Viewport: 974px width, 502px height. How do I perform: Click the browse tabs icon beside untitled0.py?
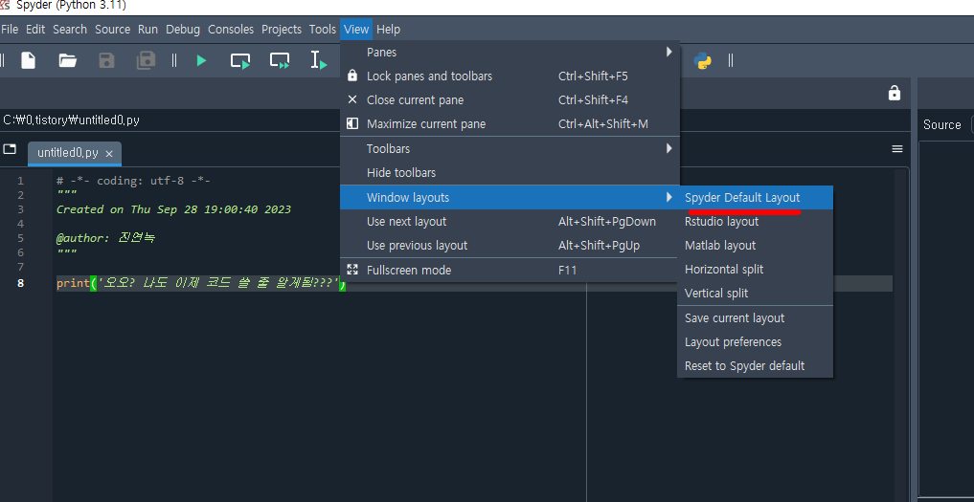[x=10, y=149]
